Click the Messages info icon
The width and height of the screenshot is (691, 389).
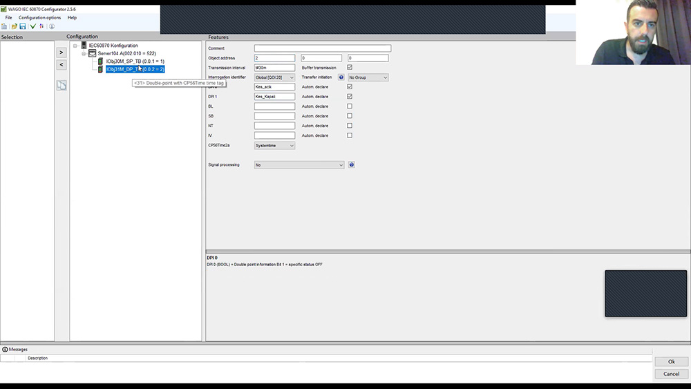5,350
